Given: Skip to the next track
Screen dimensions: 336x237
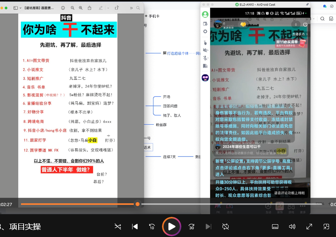Looking at the screenshot, I should coord(208,227).
